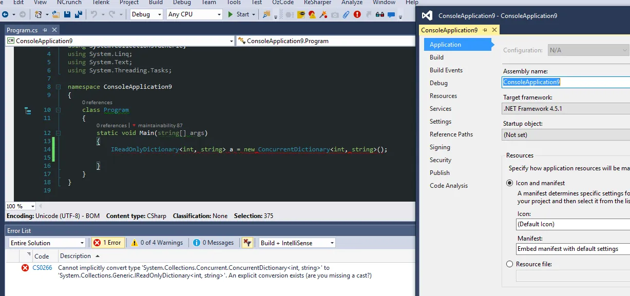This screenshot has height=296, width=630.
Task: Click the Find in Files toolbar icon
Action: pyautogui.click(x=266, y=14)
